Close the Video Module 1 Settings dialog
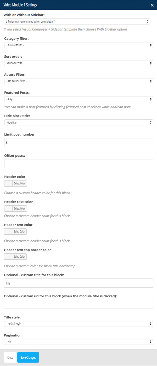The height and width of the screenshot is (366, 157). [x=152, y=5]
